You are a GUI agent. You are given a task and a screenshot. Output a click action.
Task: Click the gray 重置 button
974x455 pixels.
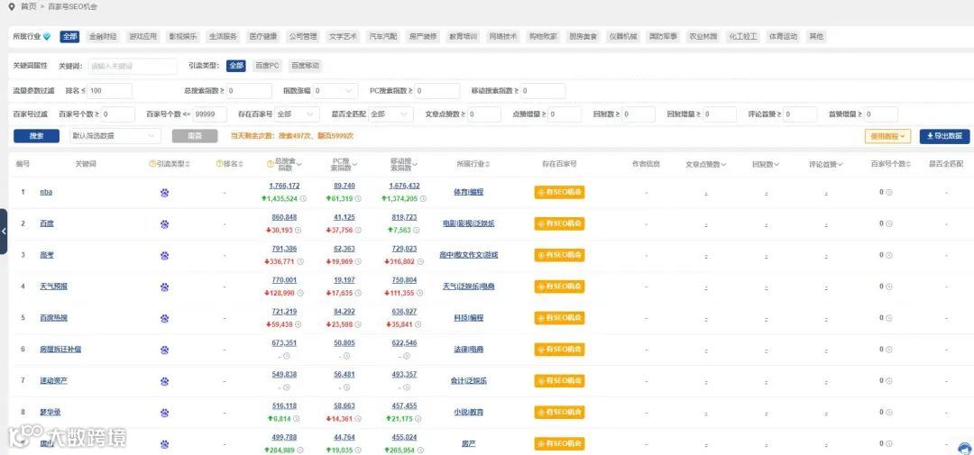click(x=195, y=136)
